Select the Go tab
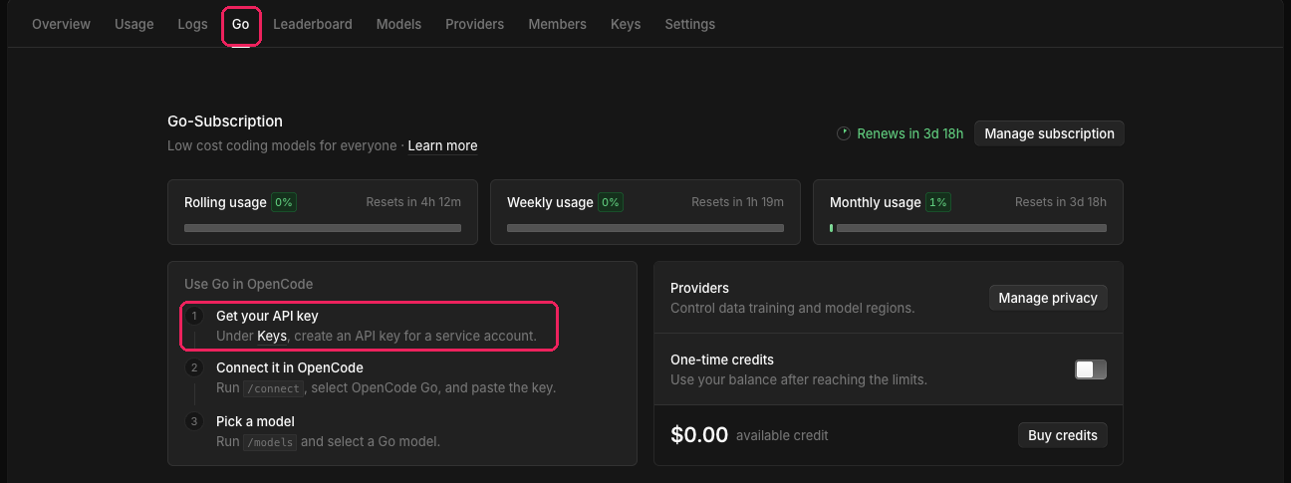Image resolution: width=1291 pixels, height=483 pixels. tap(241, 24)
